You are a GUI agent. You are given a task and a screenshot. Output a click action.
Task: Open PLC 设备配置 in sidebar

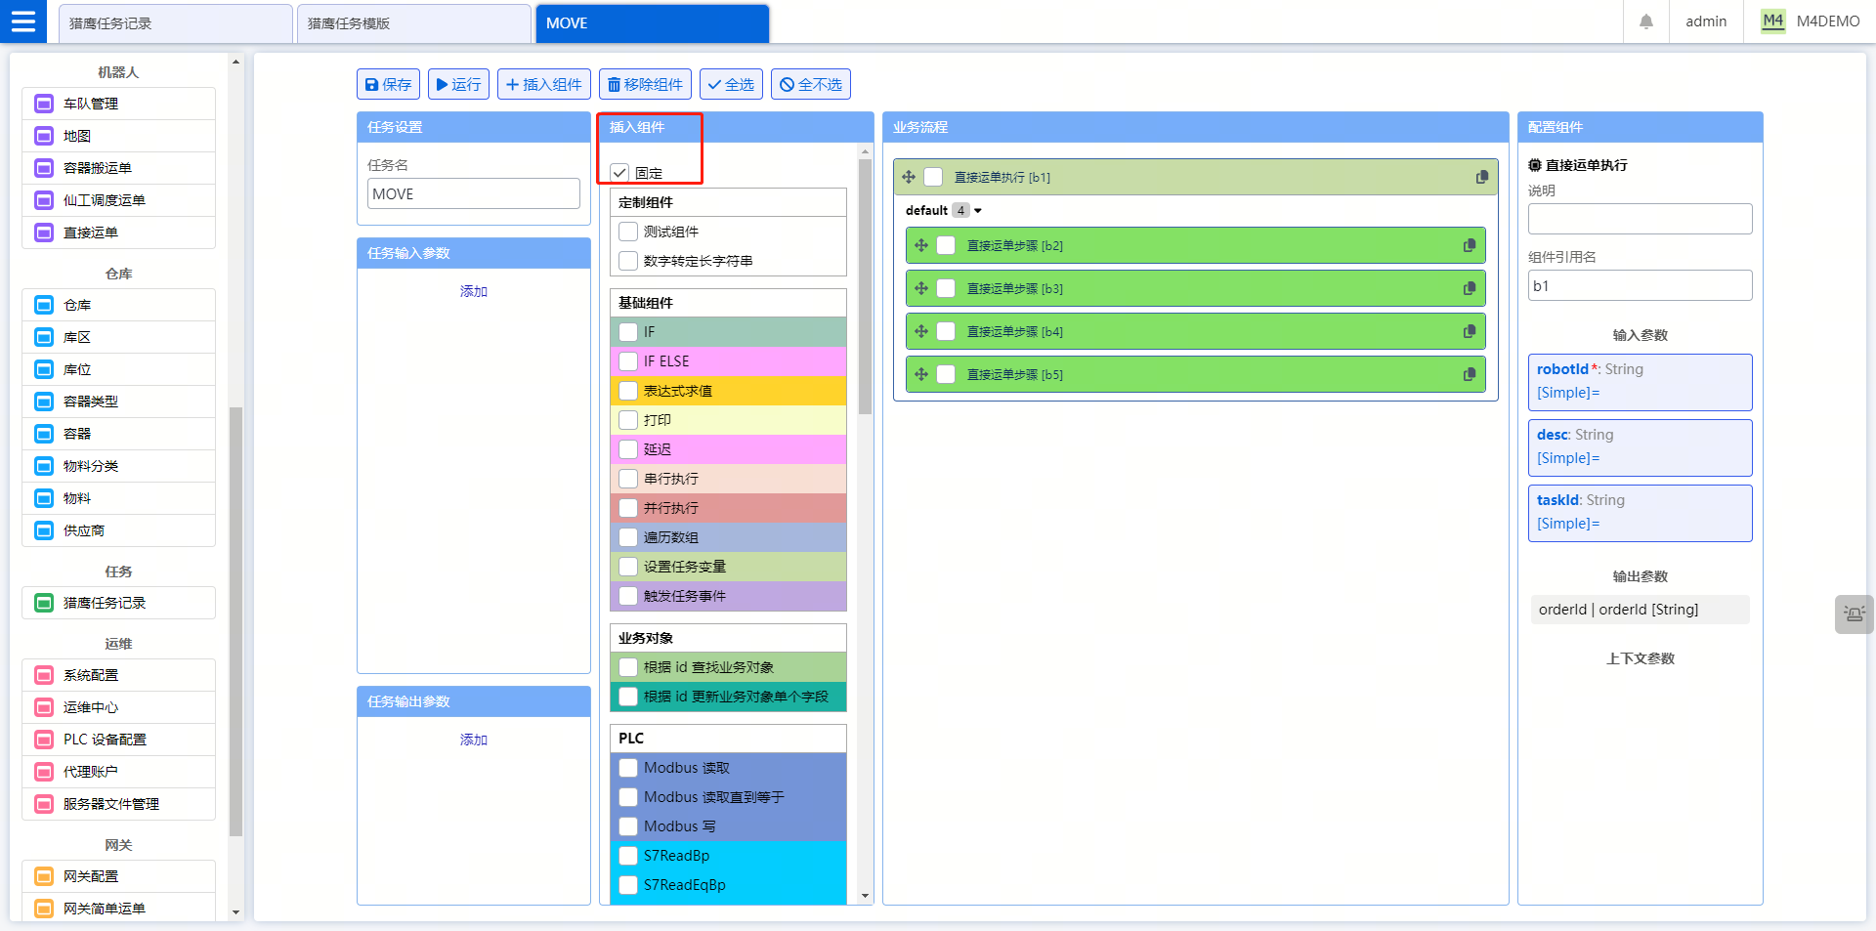tap(118, 740)
